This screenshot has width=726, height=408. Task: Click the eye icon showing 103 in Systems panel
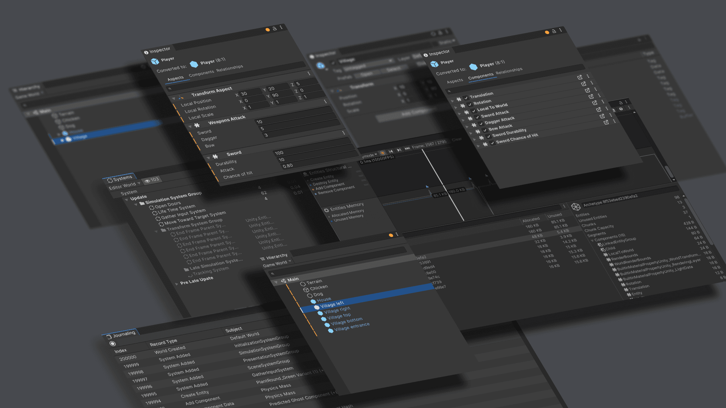[x=150, y=180]
